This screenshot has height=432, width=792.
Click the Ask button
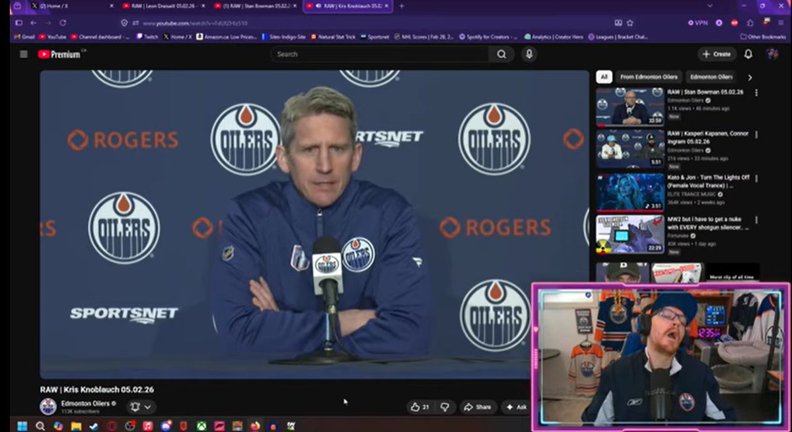516,407
